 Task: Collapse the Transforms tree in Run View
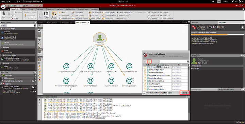coord(2,75)
